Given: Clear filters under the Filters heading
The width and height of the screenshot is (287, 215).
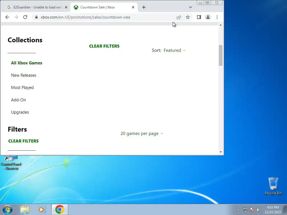Looking at the screenshot, I should 24,141.
